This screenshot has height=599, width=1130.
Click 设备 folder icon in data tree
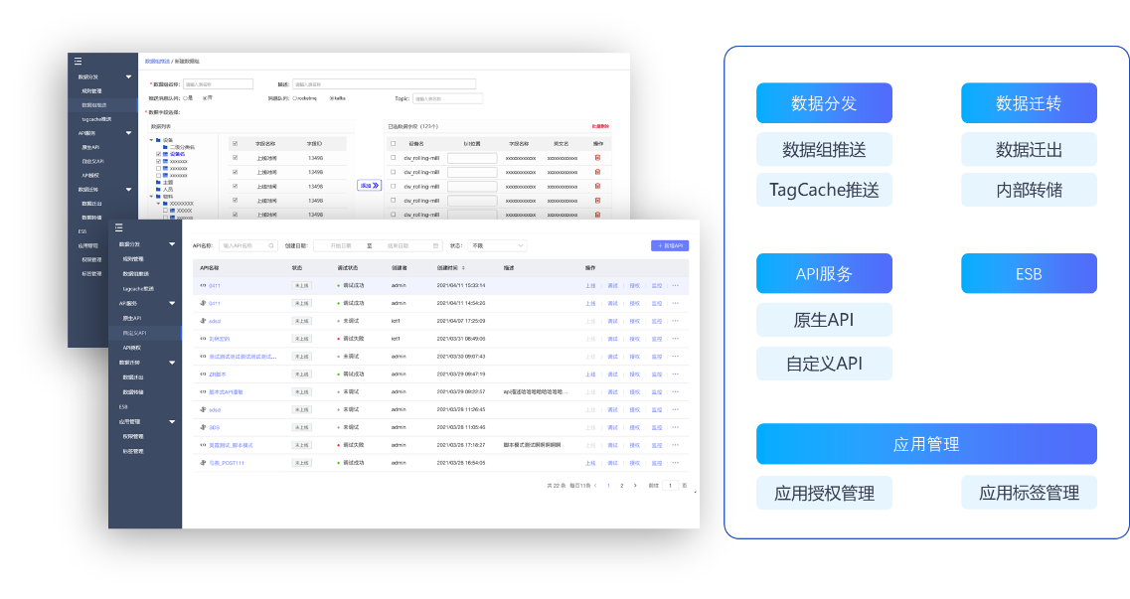pos(158,140)
